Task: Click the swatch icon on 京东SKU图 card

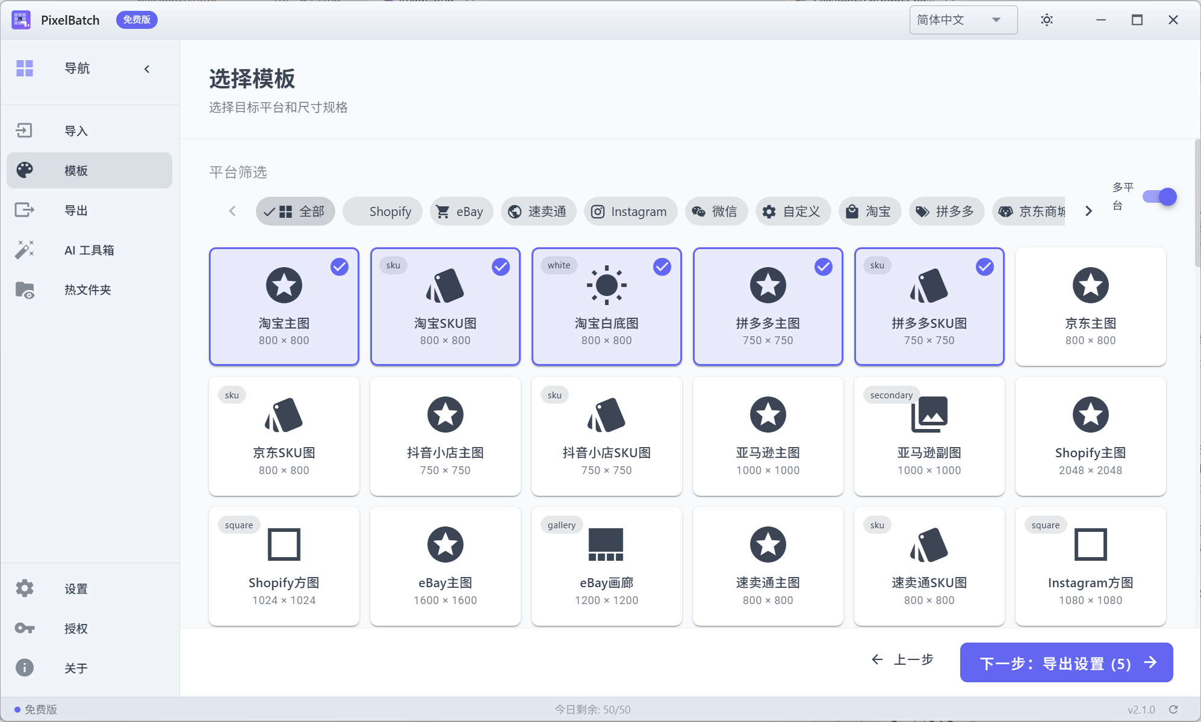Action: coord(284,415)
